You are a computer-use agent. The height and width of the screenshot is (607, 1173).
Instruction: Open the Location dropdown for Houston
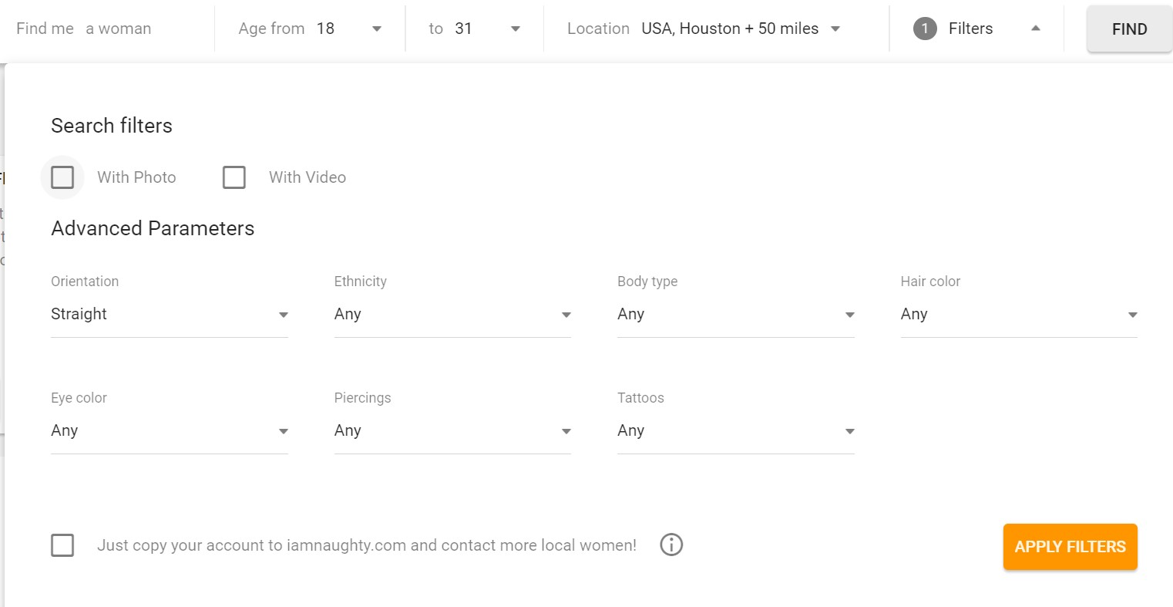(704, 29)
